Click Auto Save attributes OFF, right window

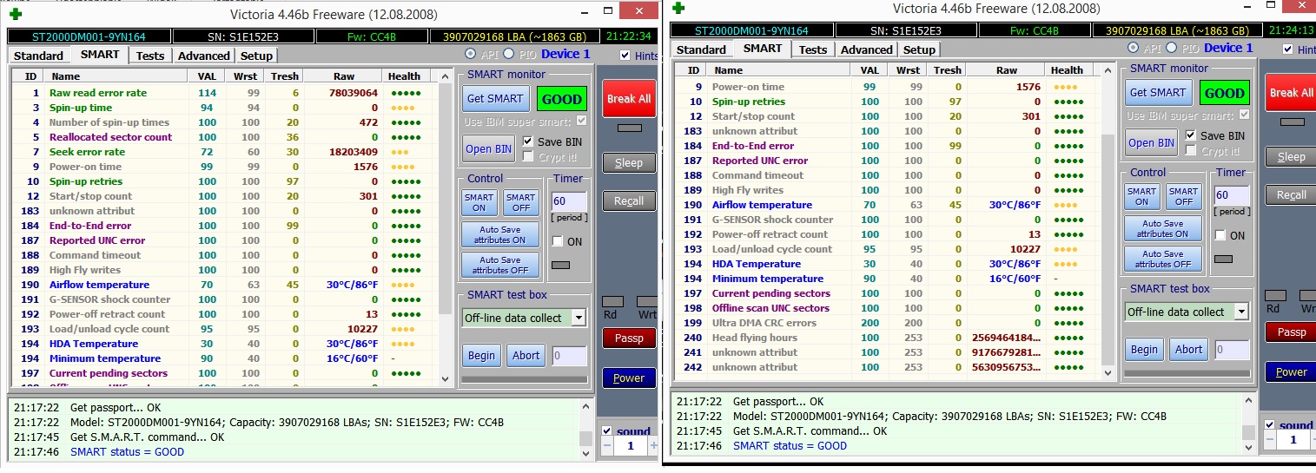tap(1163, 259)
